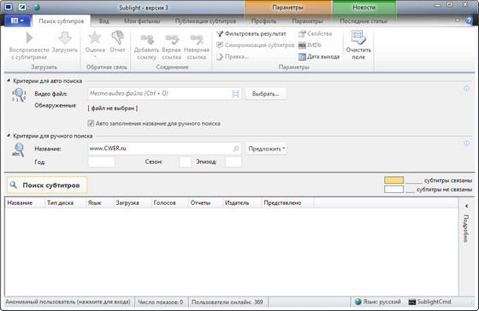Sort by Отчеты column header
This screenshot has height=311, width=479.
205,203
